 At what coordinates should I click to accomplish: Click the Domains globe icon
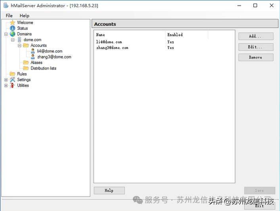click(13, 34)
